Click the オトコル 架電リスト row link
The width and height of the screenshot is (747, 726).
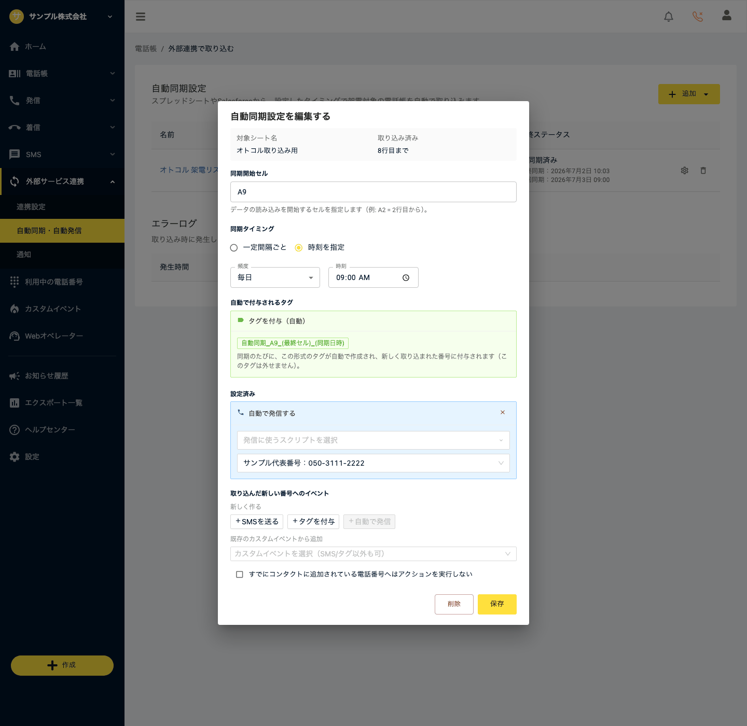pyautogui.click(x=189, y=170)
